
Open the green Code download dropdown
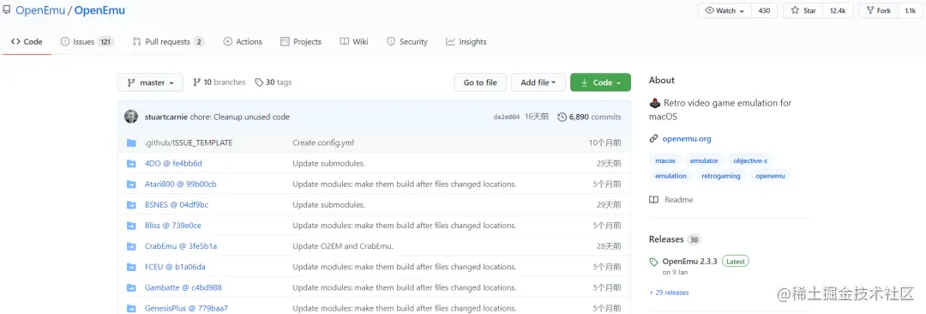coord(600,82)
